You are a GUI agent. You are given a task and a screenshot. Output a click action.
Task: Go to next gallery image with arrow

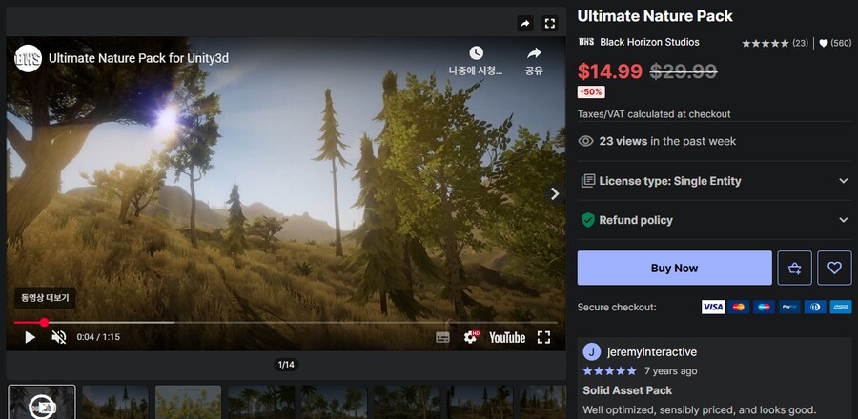point(555,193)
